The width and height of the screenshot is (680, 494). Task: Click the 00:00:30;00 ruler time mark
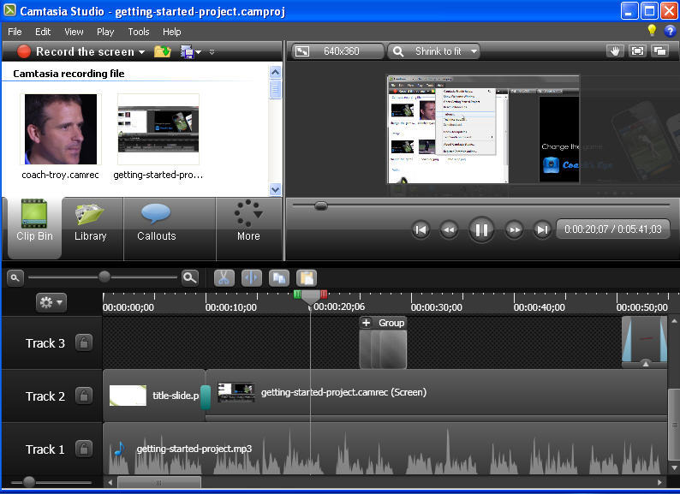[436, 307]
